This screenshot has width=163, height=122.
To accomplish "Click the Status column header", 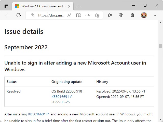I will point(11,82).
